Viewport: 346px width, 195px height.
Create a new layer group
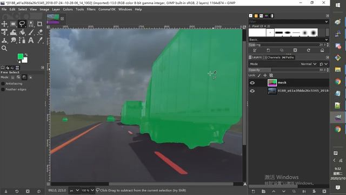[x=263, y=191]
